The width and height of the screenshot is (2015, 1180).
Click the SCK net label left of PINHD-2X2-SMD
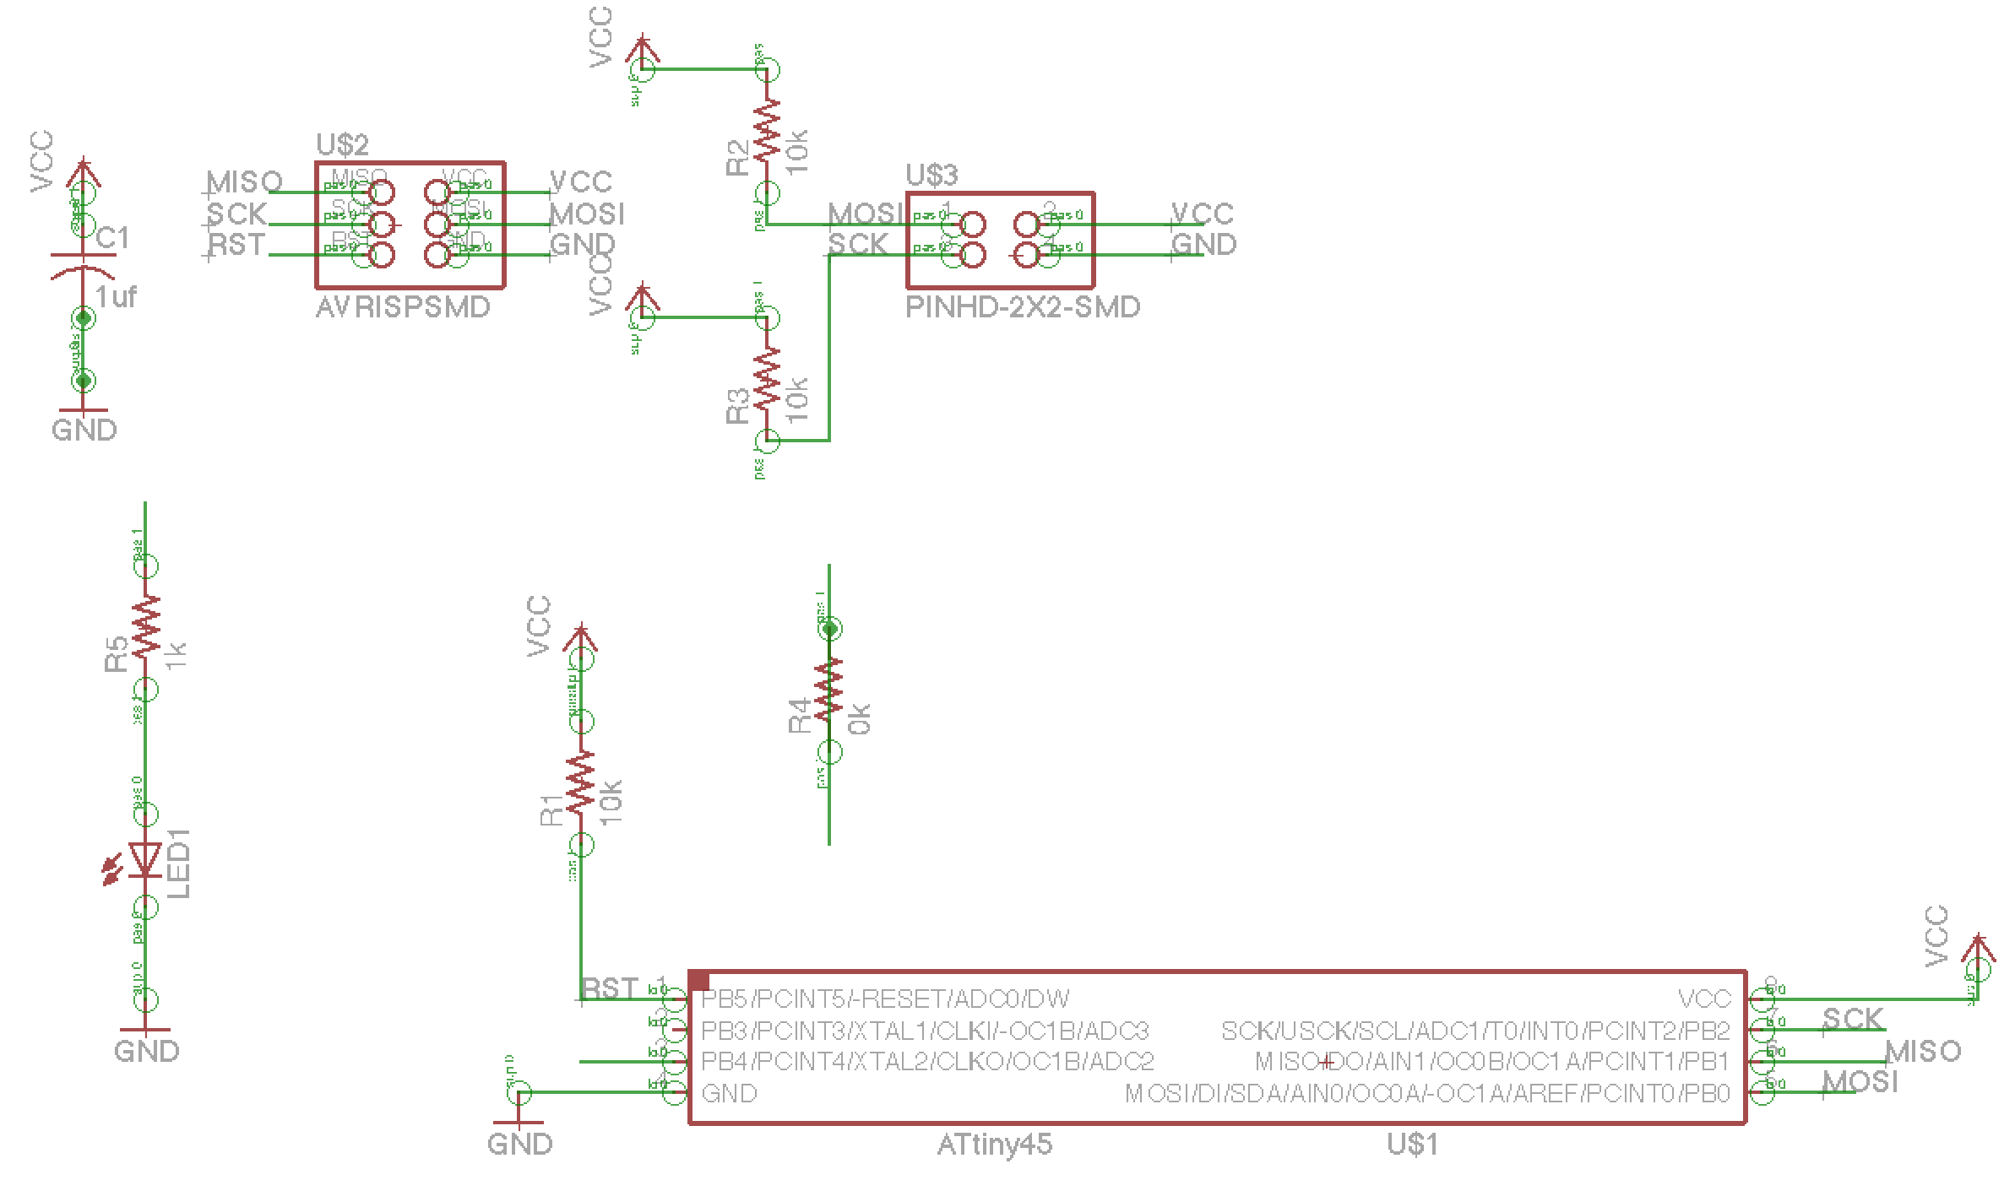(x=858, y=245)
